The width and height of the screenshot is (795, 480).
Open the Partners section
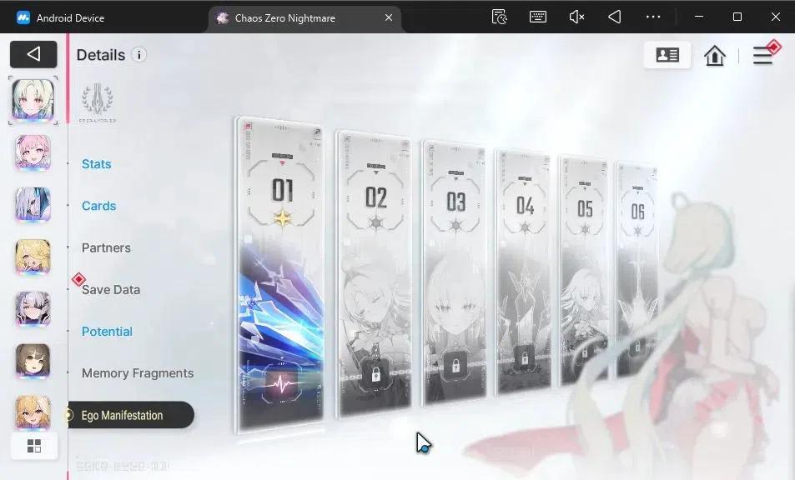coord(106,248)
